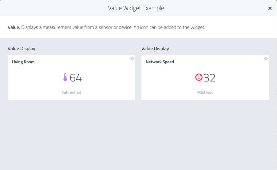Click the Mbit/sec unit label
This screenshot has width=277, height=170.
[205, 92]
